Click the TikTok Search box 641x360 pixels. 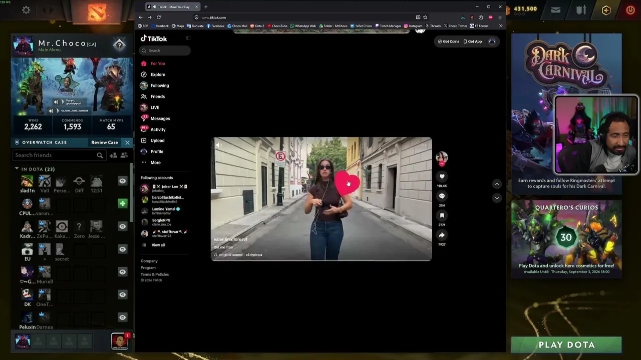pyautogui.click(x=165, y=50)
